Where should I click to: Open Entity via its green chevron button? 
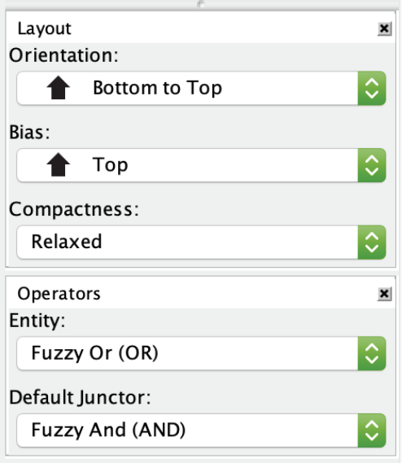point(372,353)
